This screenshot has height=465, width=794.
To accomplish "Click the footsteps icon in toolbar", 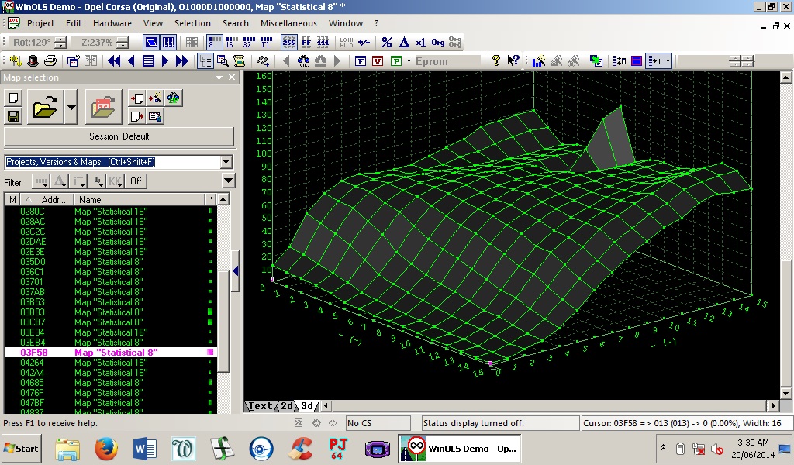I will click(262, 61).
